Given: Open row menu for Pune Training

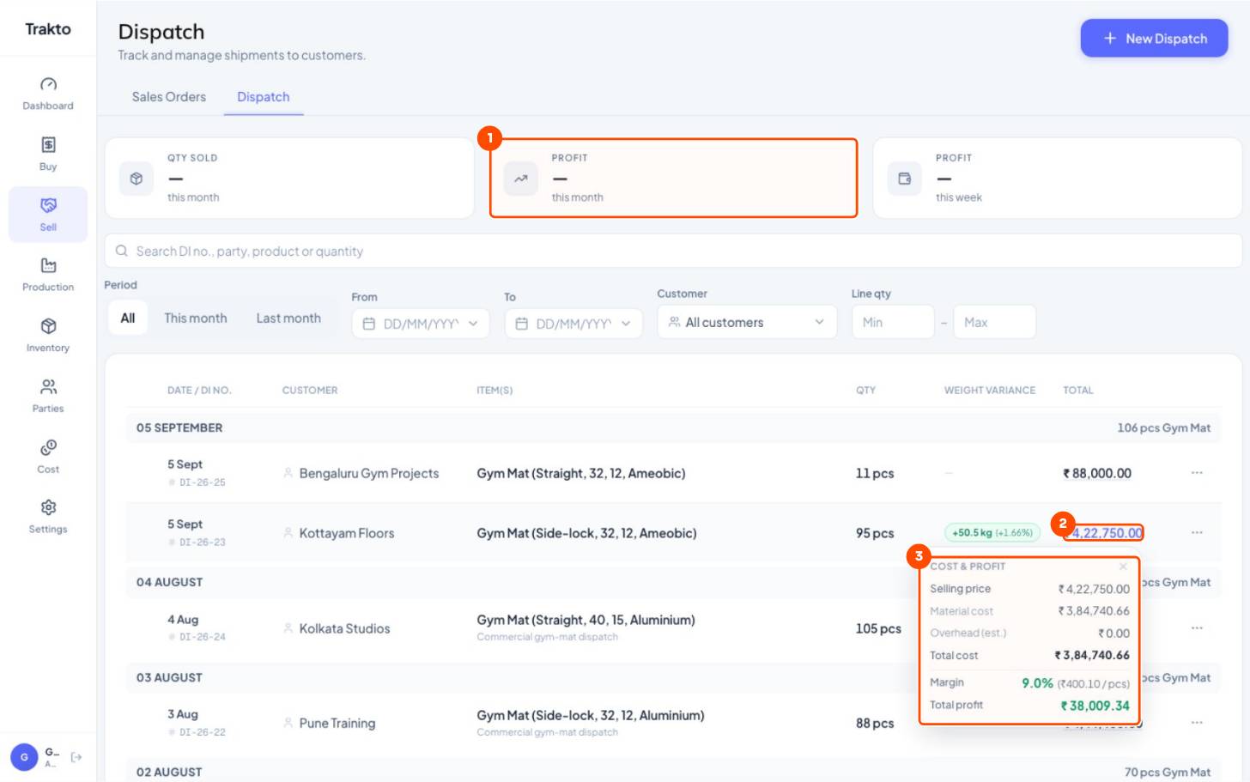Looking at the screenshot, I should 1197,723.
